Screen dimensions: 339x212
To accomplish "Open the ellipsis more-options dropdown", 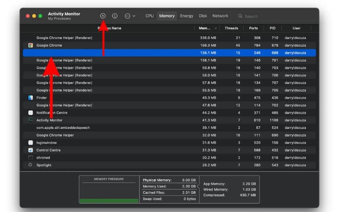I will 130,16.
